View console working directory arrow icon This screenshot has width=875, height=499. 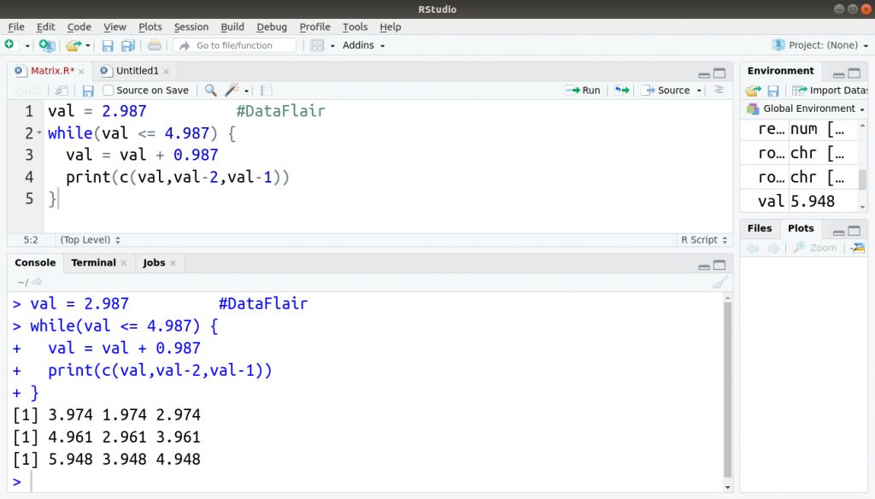click(x=38, y=283)
